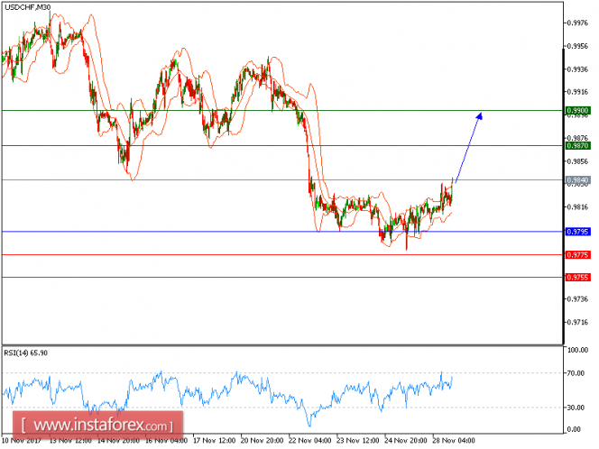Click the 0.9795 blue pivot label
599x449 pixels.
click(x=577, y=232)
